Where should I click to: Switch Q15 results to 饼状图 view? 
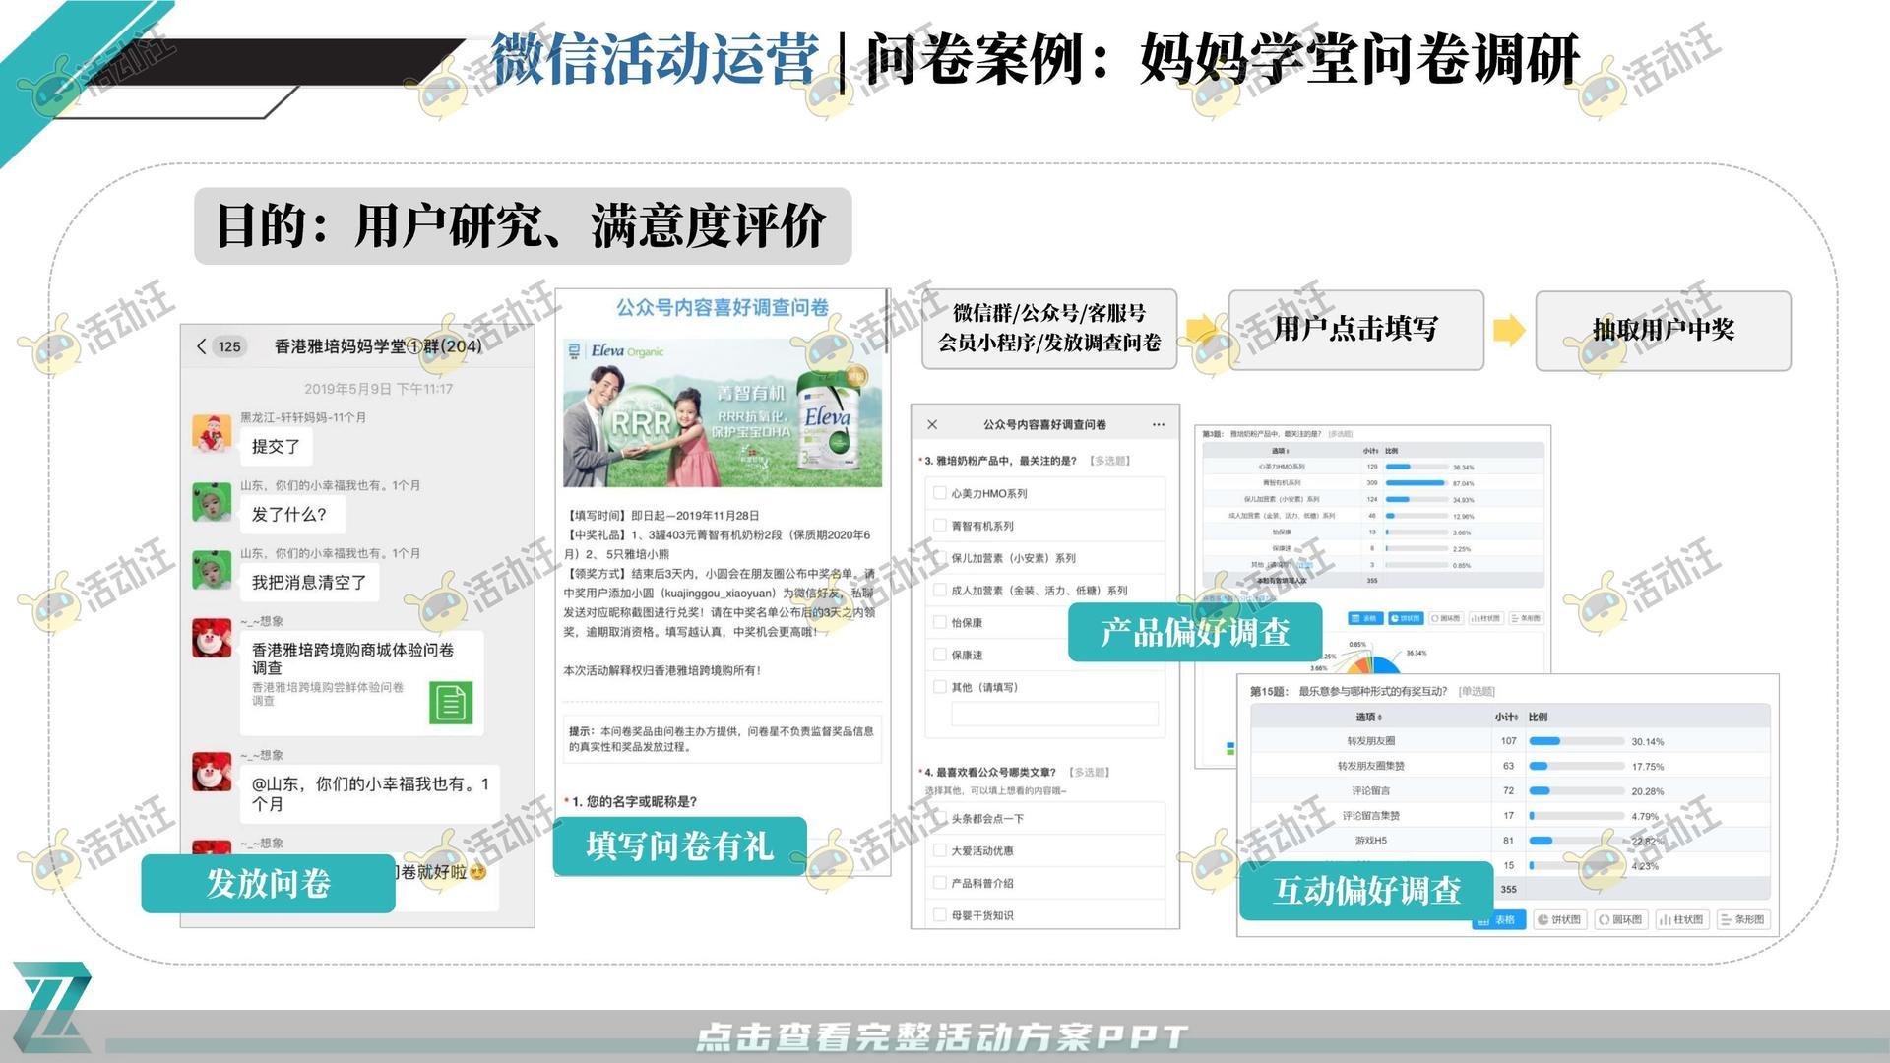coord(1560,919)
